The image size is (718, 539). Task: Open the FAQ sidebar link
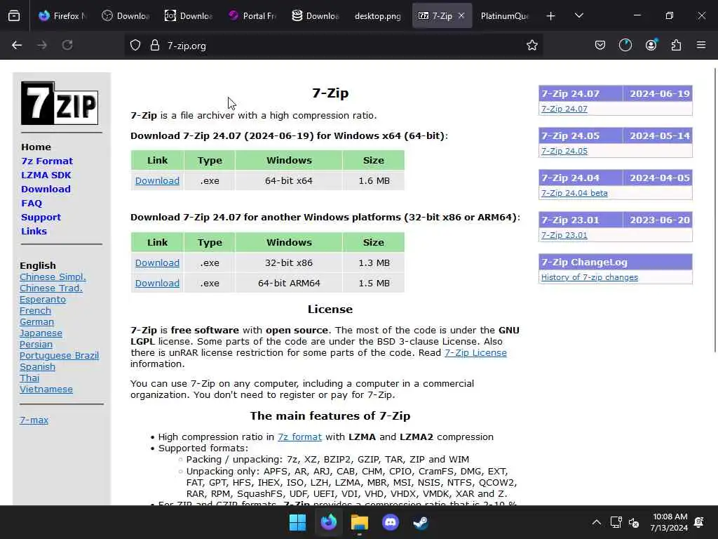pos(32,203)
